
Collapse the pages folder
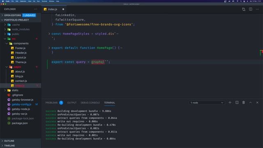click(x=7, y=67)
